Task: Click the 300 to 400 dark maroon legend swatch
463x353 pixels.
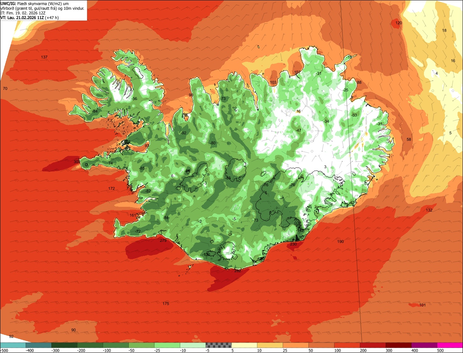Action: click(x=399, y=345)
